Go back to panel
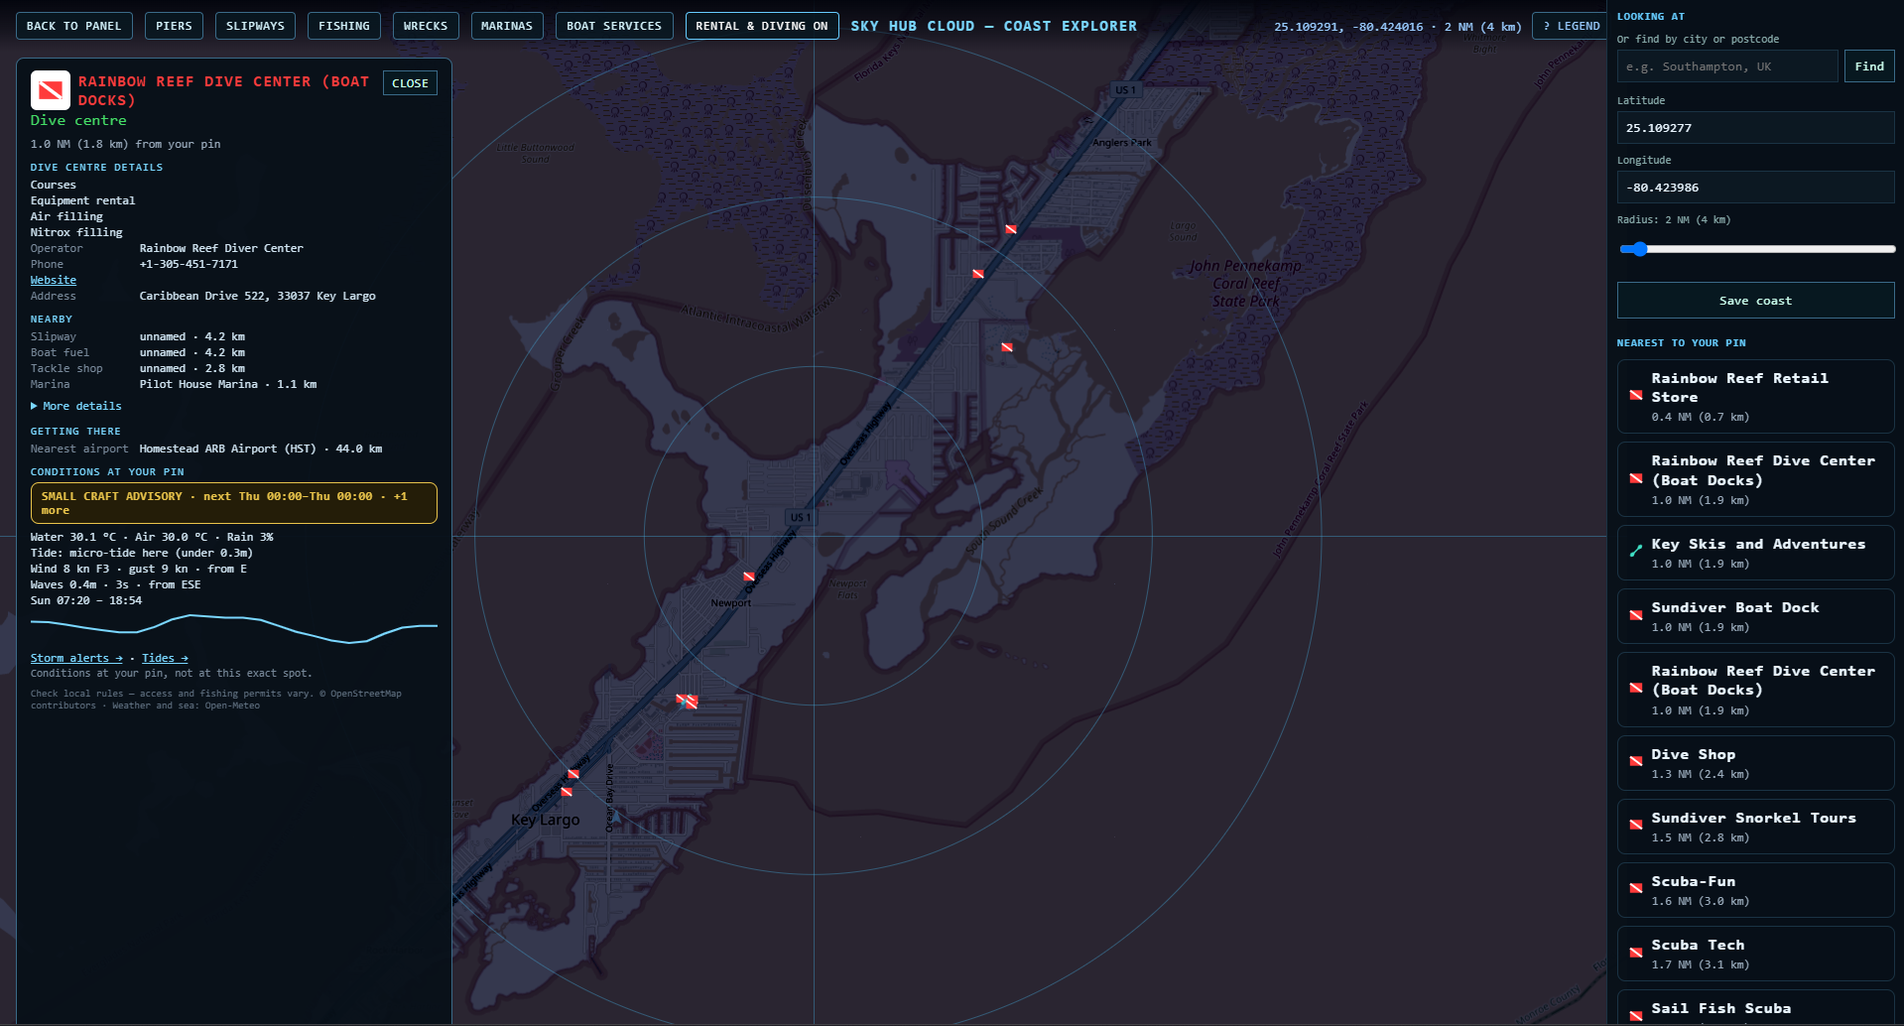This screenshot has width=1904, height=1026. click(x=74, y=26)
